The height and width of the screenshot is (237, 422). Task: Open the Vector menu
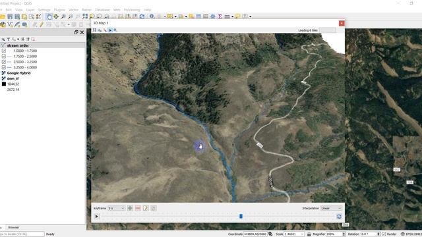point(73,10)
